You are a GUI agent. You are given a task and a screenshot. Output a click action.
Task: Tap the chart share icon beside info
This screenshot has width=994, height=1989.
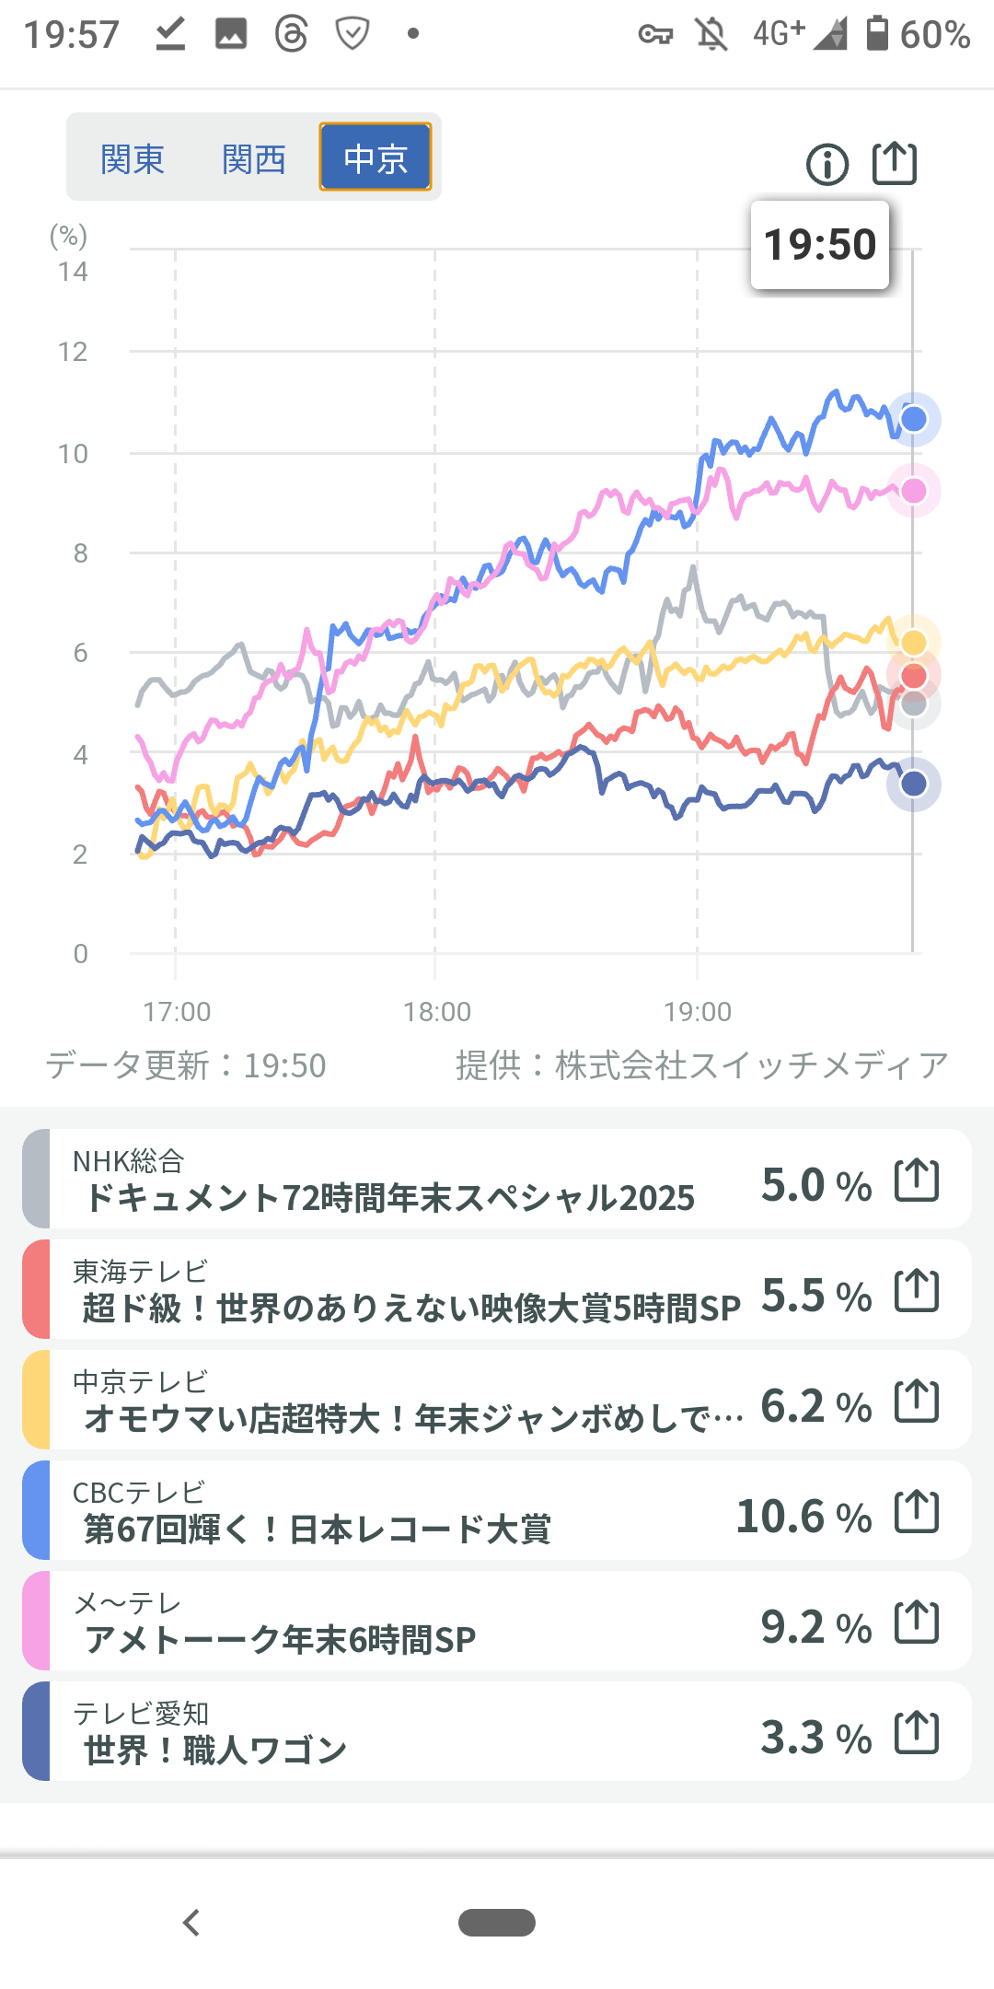[x=894, y=164]
